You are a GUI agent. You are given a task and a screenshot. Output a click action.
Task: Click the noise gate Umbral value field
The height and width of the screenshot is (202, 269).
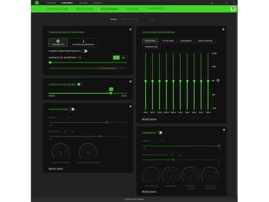click(63, 117)
